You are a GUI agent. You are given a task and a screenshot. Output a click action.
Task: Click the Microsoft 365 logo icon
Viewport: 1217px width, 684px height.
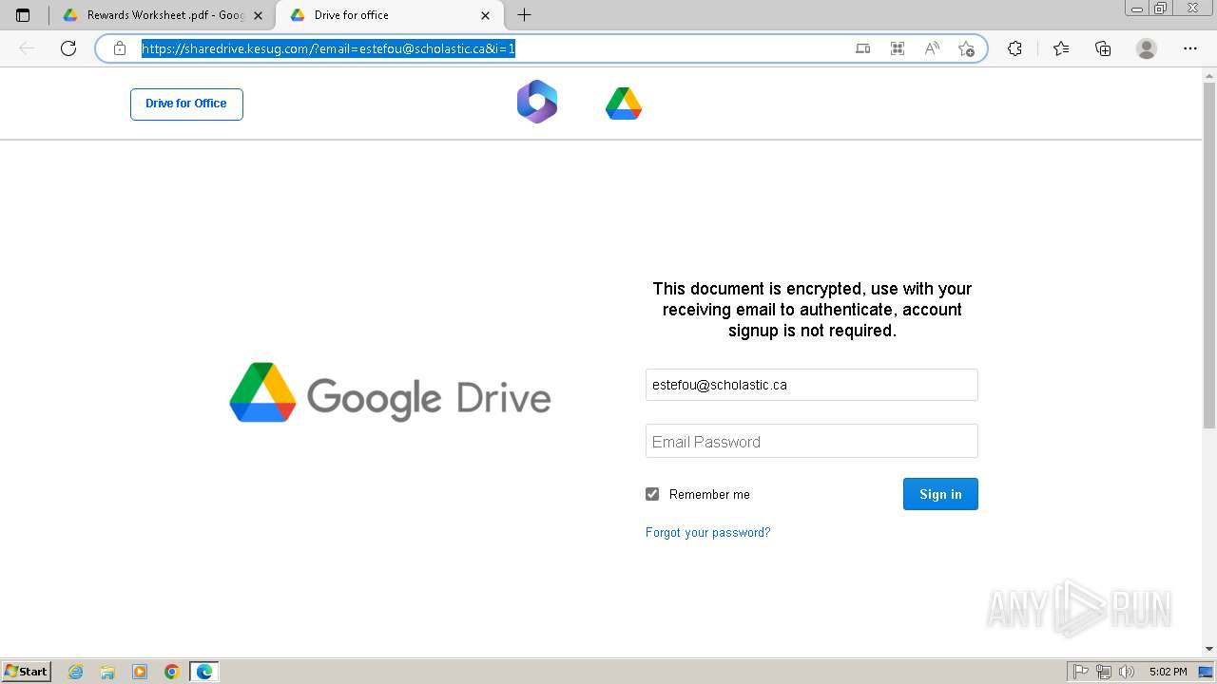537,102
